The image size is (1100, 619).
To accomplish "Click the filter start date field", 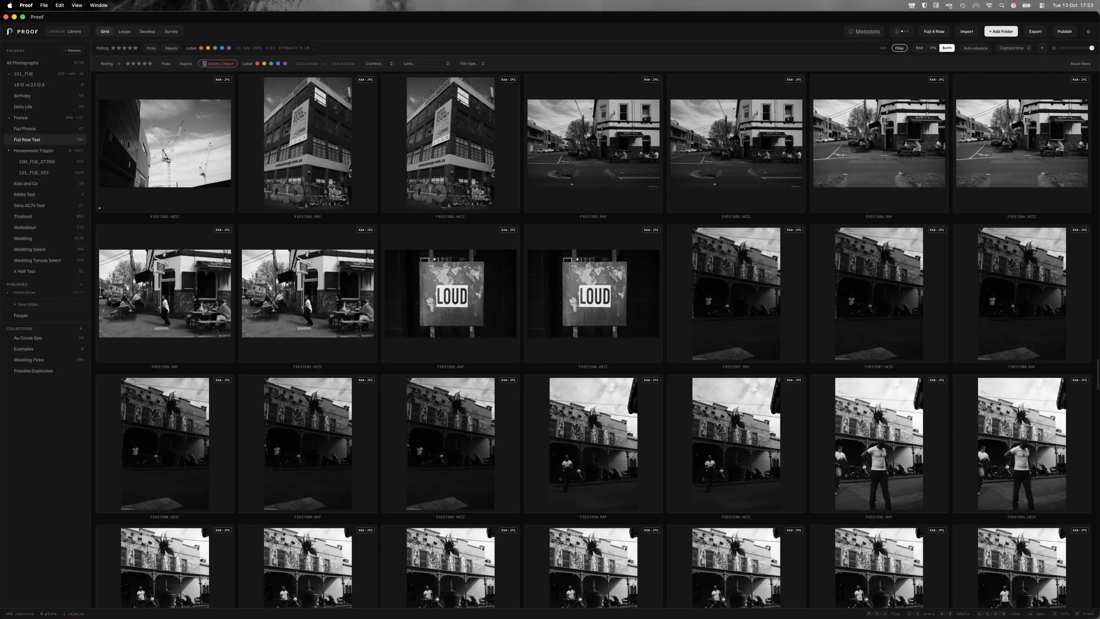I will pyautogui.click(x=307, y=64).
